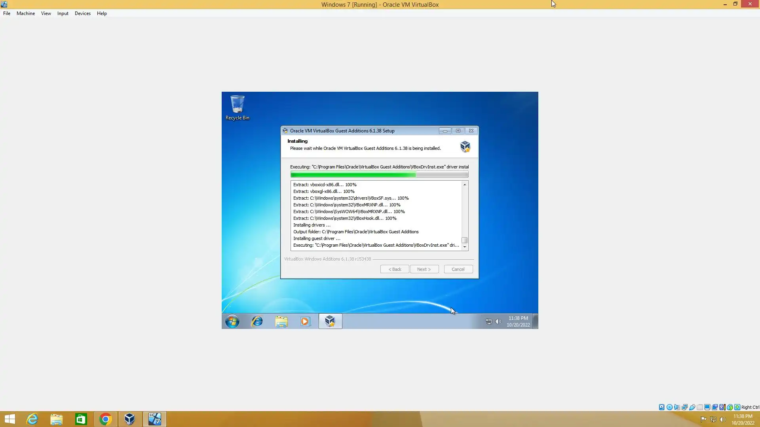Click the shared folders status icon
760x427 pixels.
(x=700, y=407)
